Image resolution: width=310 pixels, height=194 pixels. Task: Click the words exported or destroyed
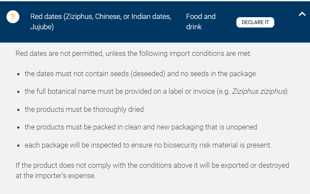(x=255, y=165)
